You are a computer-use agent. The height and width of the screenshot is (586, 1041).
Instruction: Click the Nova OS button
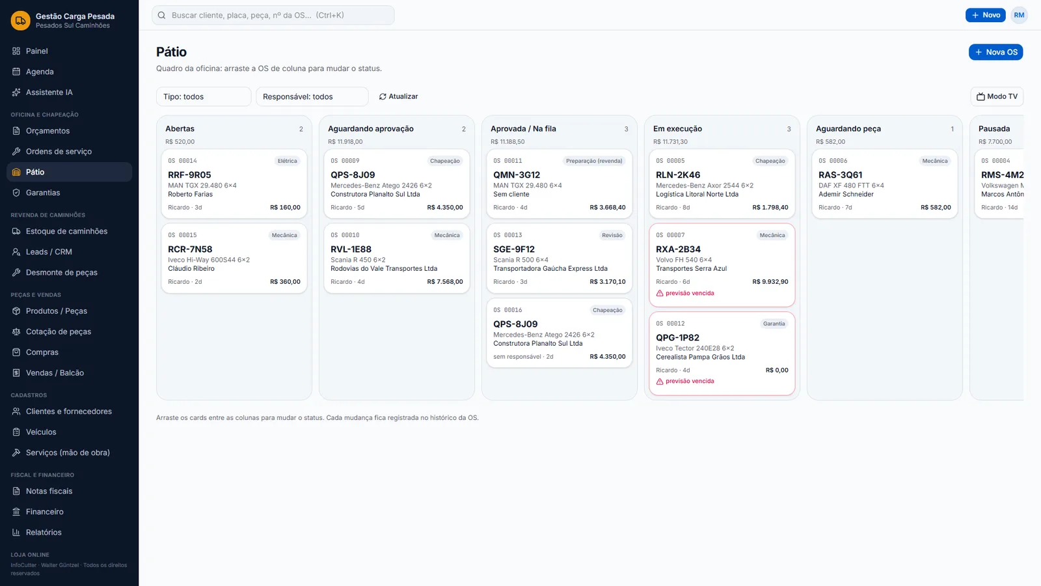click(995, 52)
